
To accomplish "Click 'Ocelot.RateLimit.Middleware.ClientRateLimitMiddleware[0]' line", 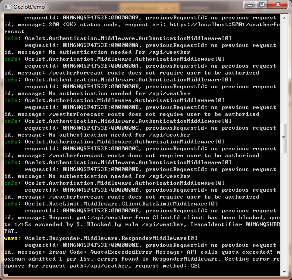I will click(x=121, y=204).
